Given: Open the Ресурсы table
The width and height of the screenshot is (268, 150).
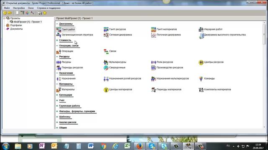Looking at the screenshot, I should (x=64, y=62).
